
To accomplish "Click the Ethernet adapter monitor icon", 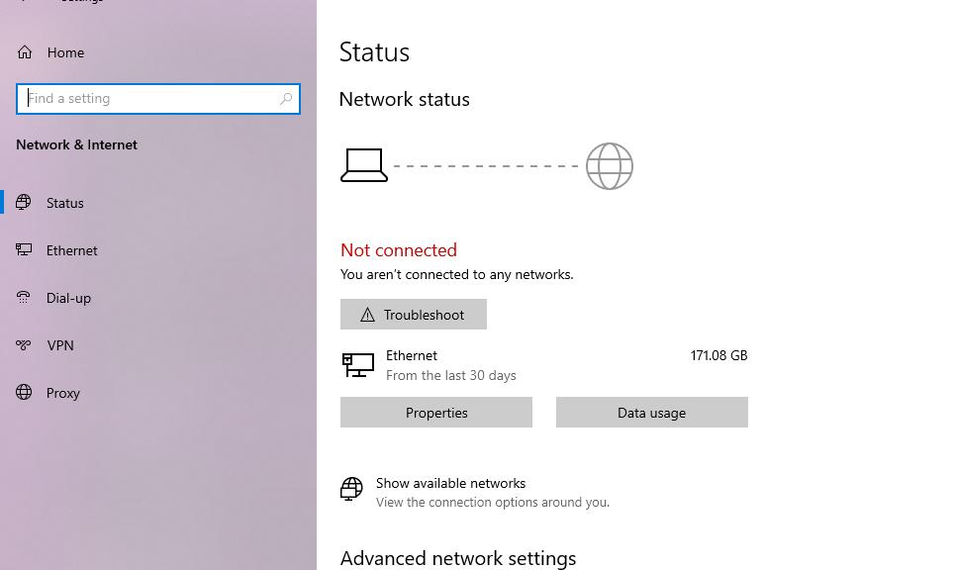I will 357,365.
